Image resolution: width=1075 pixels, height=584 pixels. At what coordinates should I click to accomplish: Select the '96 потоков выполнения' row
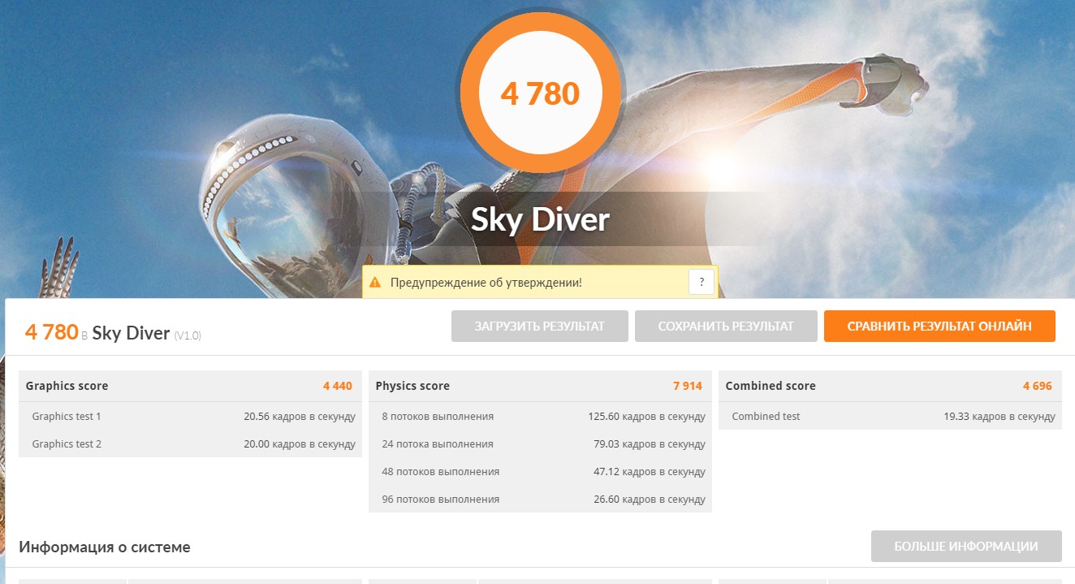pyautogui.click(x=540, y=499)
